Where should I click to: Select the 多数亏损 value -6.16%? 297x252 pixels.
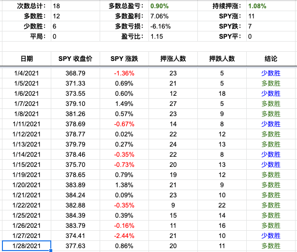click(173, 26)
